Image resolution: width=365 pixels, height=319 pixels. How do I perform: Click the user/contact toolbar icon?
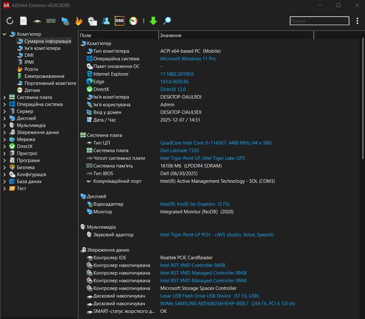[x=106, y=21]
